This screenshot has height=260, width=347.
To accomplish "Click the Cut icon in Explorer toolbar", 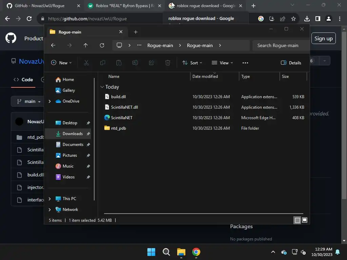I will 86,63.
